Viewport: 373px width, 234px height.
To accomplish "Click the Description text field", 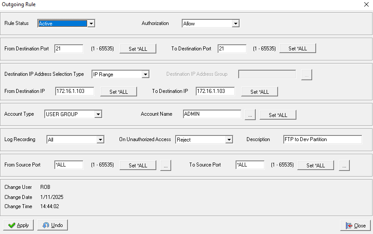I will 322,139.
